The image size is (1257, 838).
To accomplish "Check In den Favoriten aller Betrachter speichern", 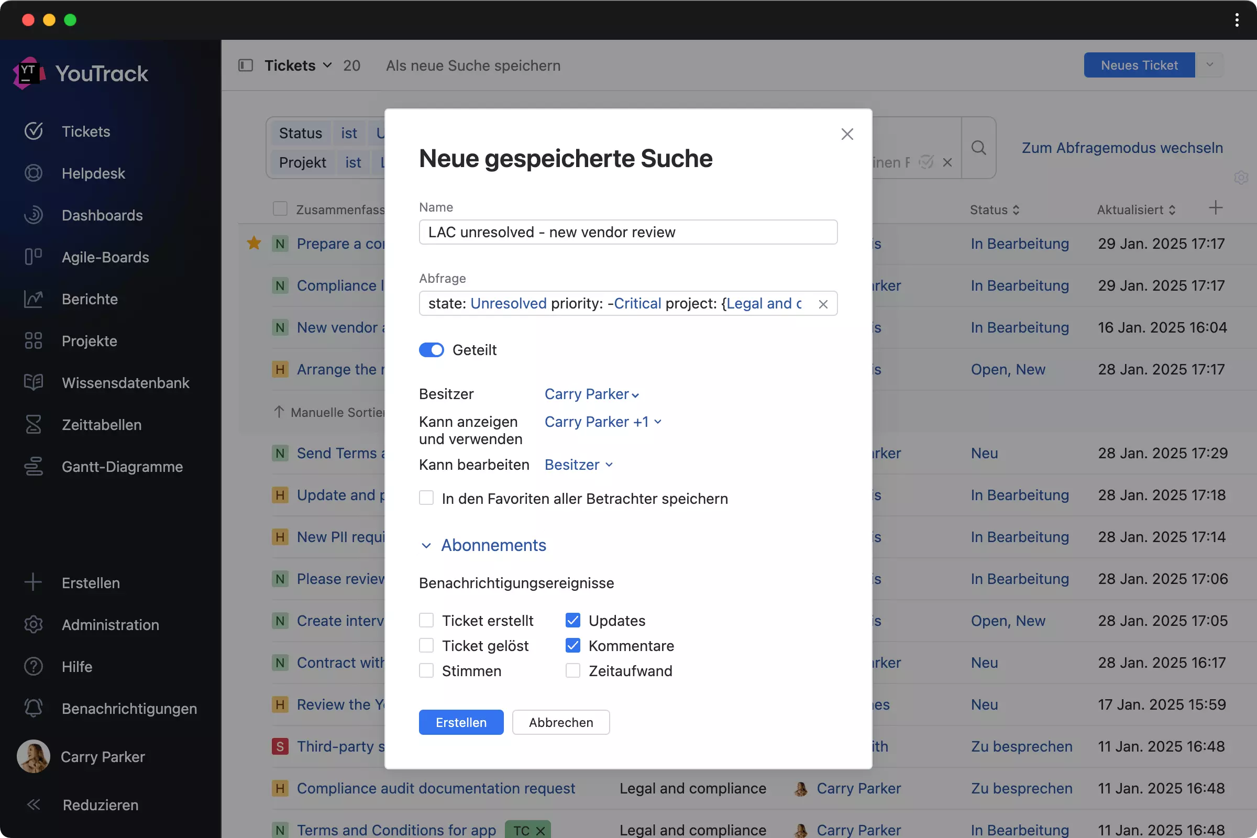I will click(426, 498).
